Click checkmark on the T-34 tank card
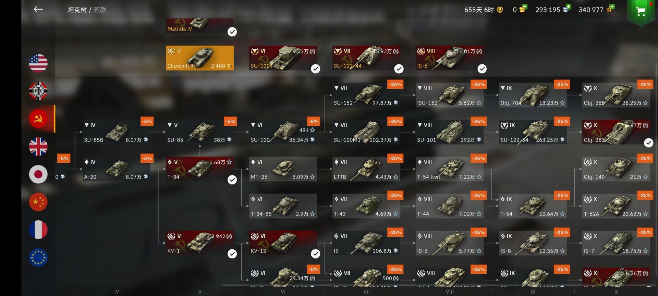The image size is (658, 296). (232, 180)
